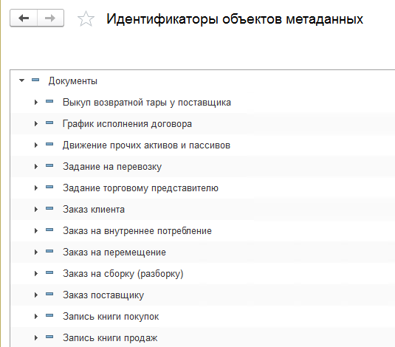Select Задание торговому представителю row
The width and height of the screenshot is (395, 347).
pyautogui.click(x=203, y=188)
